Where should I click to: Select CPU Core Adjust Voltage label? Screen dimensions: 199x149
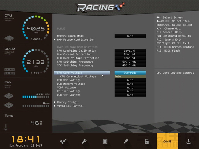pos(78,76)
